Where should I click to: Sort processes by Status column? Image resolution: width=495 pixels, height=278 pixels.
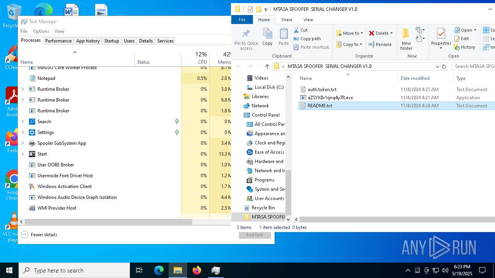pos(158,58)
